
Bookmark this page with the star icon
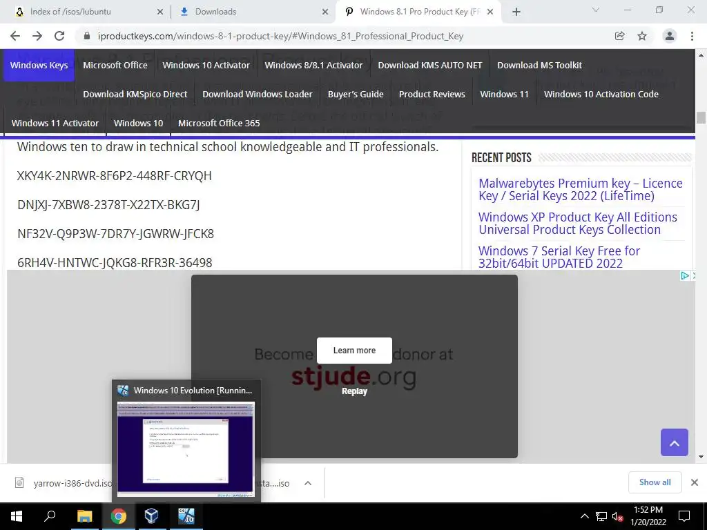[x=642, y=36]
